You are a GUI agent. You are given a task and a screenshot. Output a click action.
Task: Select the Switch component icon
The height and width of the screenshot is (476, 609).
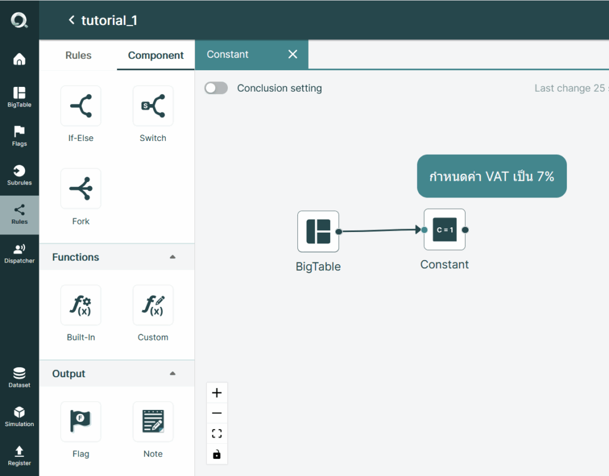[x=153, y=106]
